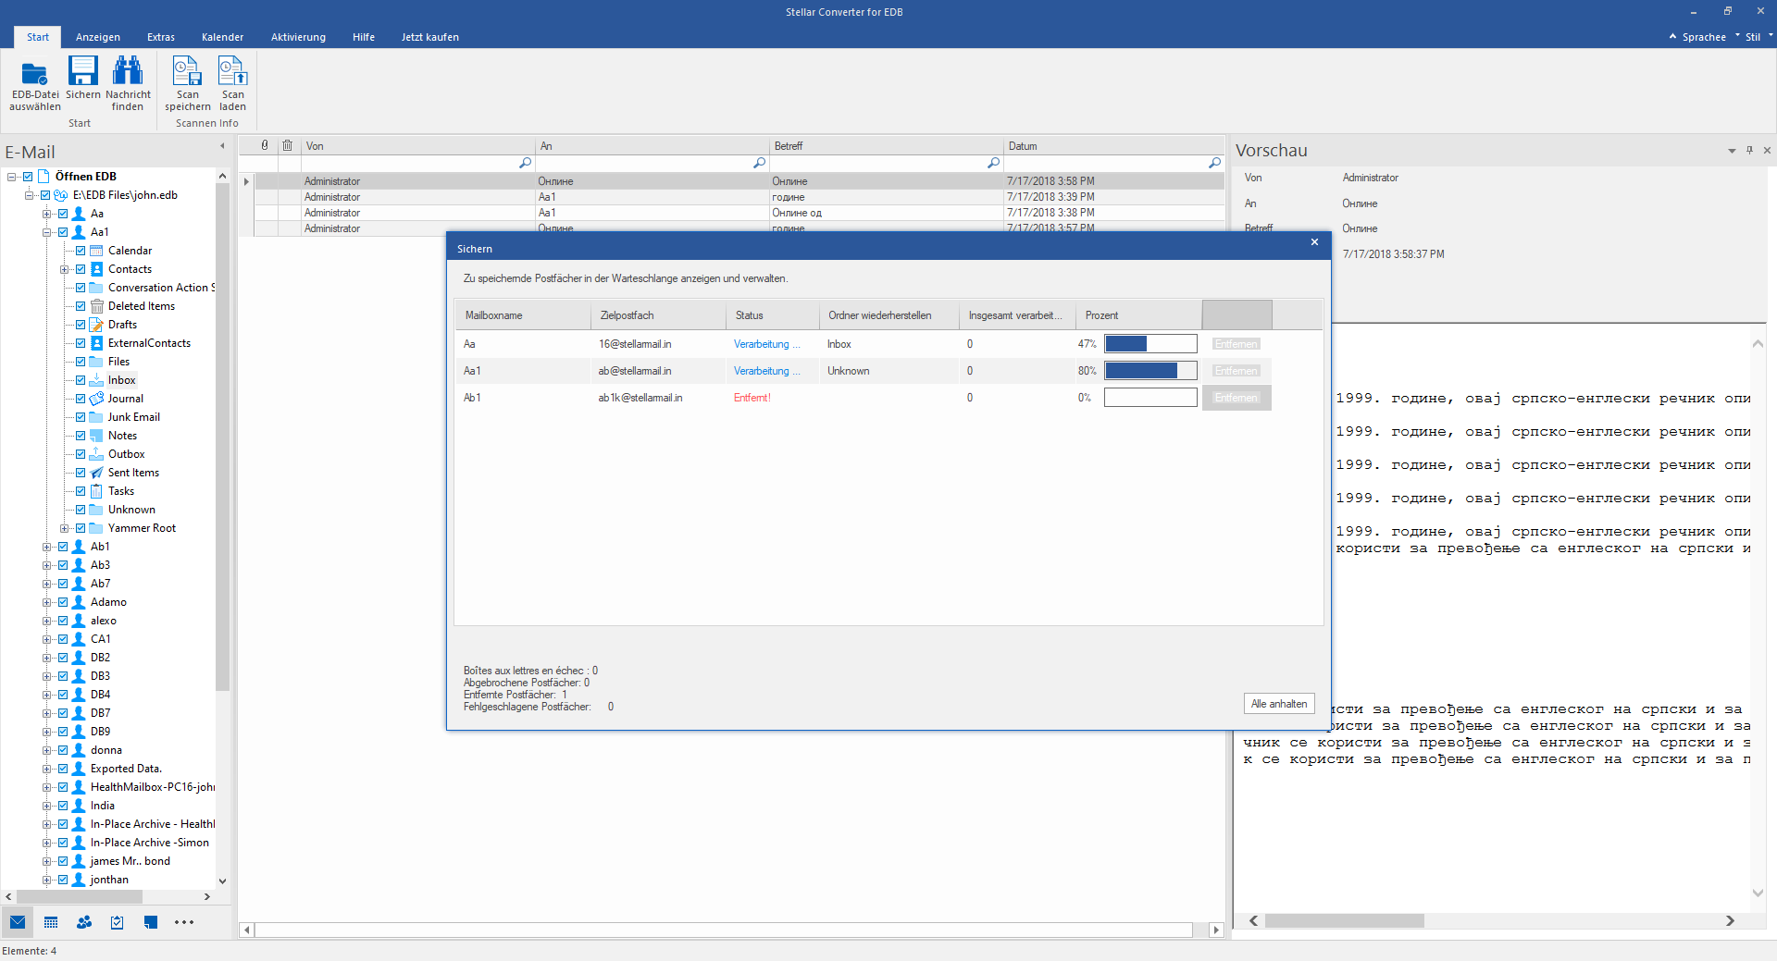Collapse the E-Mail navigation pane
Screen dimensions: 1777x961
[x=222, y=146]
